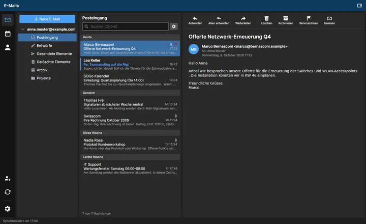This screenshot has height=224, width=366.
Task: Click attachment icon on Nadia Rossi mail
Action: click(176, 140)
